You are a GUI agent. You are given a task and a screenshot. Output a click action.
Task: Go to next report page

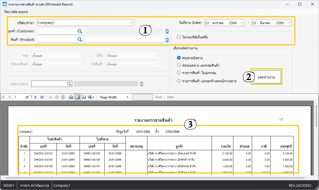coord(36,97)
